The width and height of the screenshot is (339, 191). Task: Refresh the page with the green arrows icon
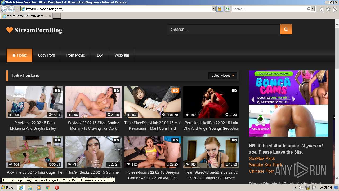[227, 9]
